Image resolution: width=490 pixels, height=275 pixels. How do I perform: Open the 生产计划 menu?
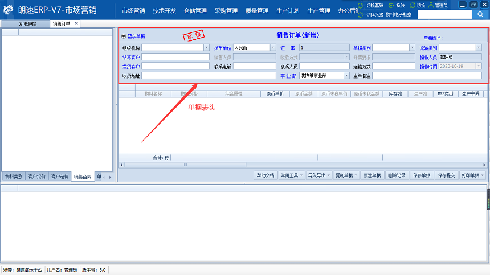pos(288,11)
